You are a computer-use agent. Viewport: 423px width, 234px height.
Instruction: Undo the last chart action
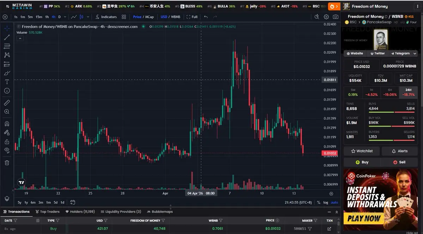pyautogui.click(x=206, y=17)
